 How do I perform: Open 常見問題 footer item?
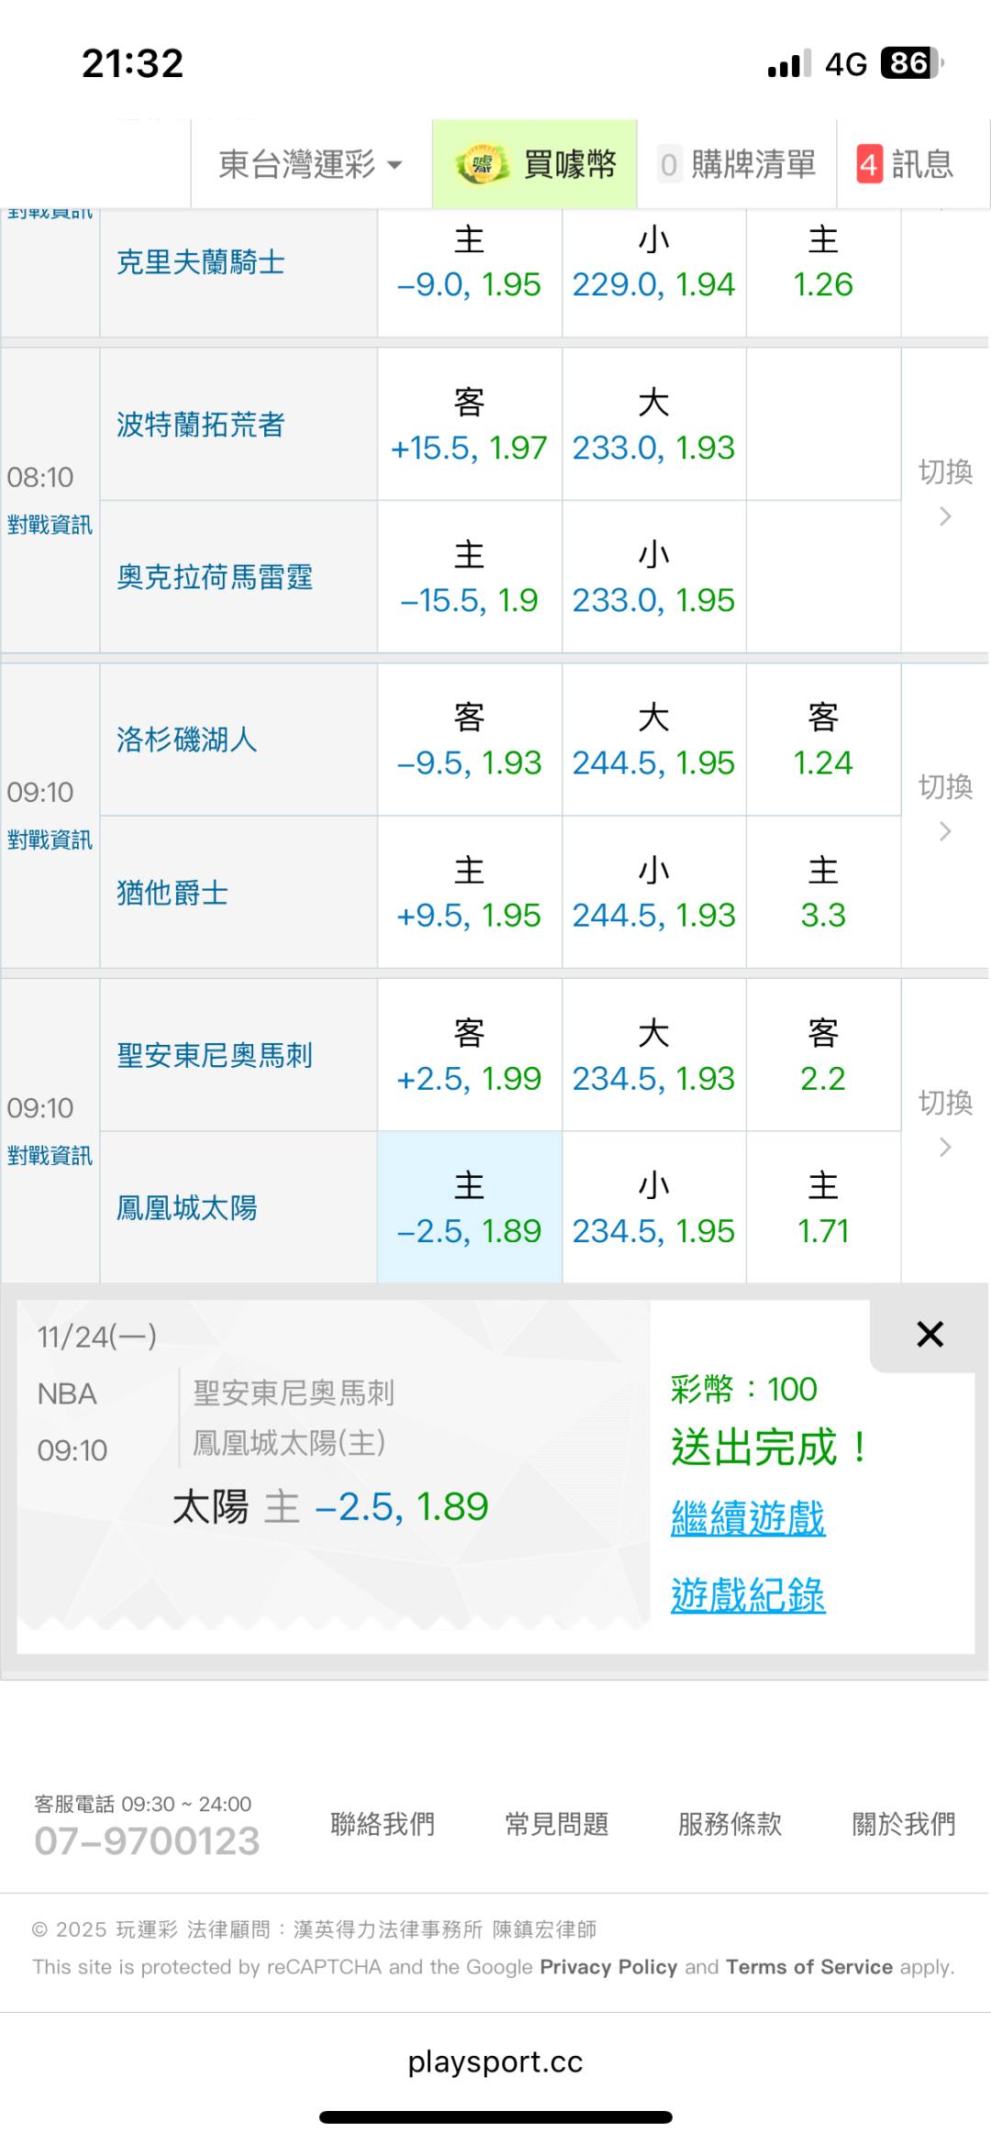557,1824
